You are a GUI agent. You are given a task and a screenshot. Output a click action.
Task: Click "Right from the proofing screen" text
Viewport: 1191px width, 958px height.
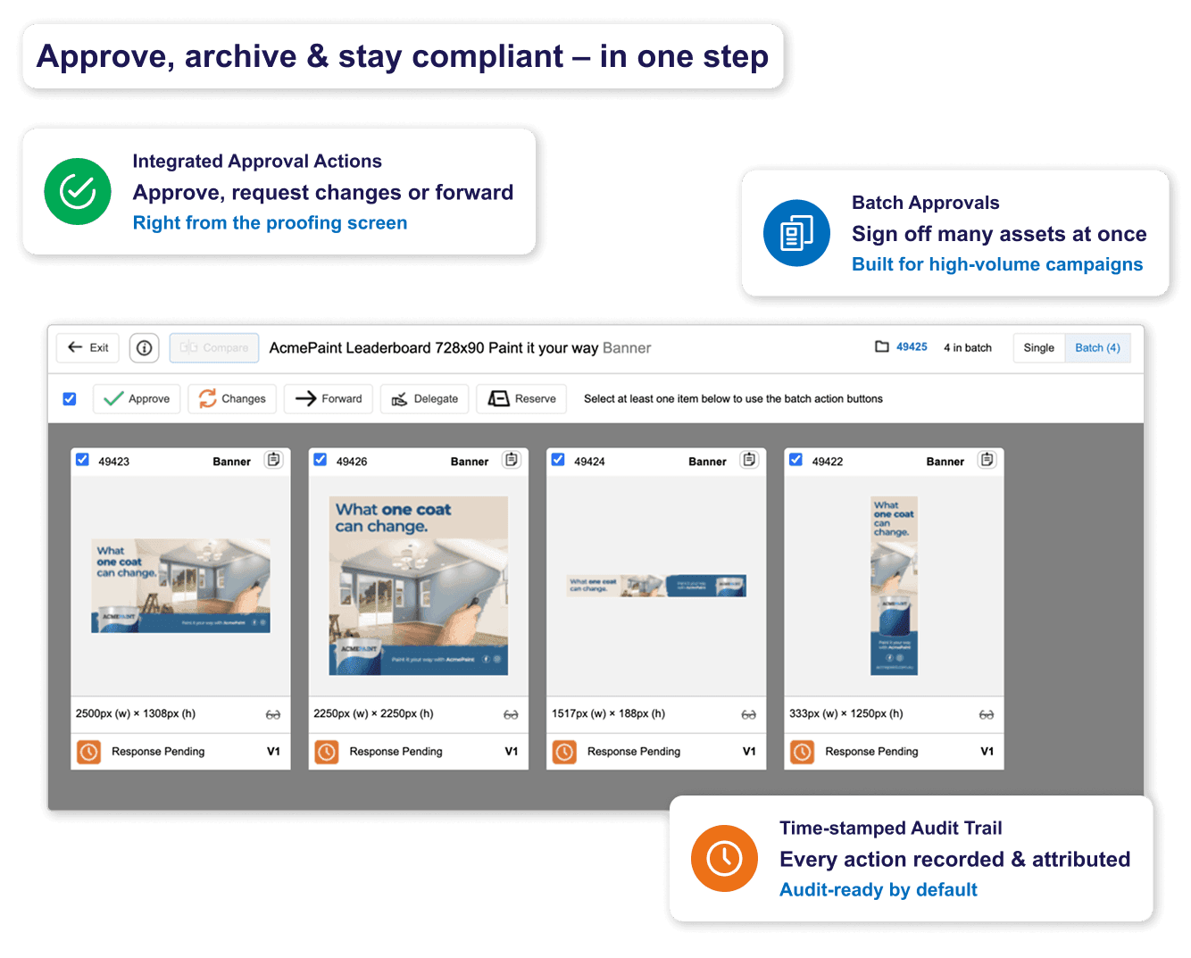pos(270,223)
